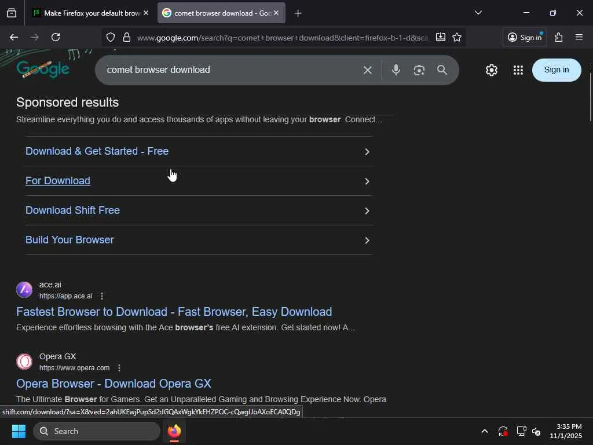Click the Google logo

[43, 69]
